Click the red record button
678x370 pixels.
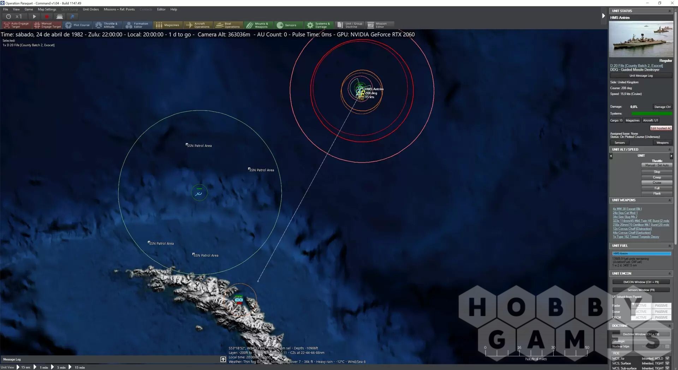pos(46,16)
